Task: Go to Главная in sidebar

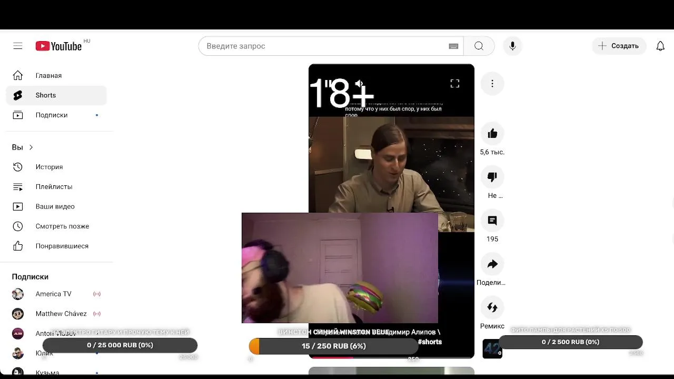Action: pyautogui.click(x=56, y=75)
